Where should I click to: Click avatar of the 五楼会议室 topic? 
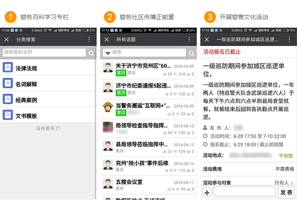click(x=108, y=183)
